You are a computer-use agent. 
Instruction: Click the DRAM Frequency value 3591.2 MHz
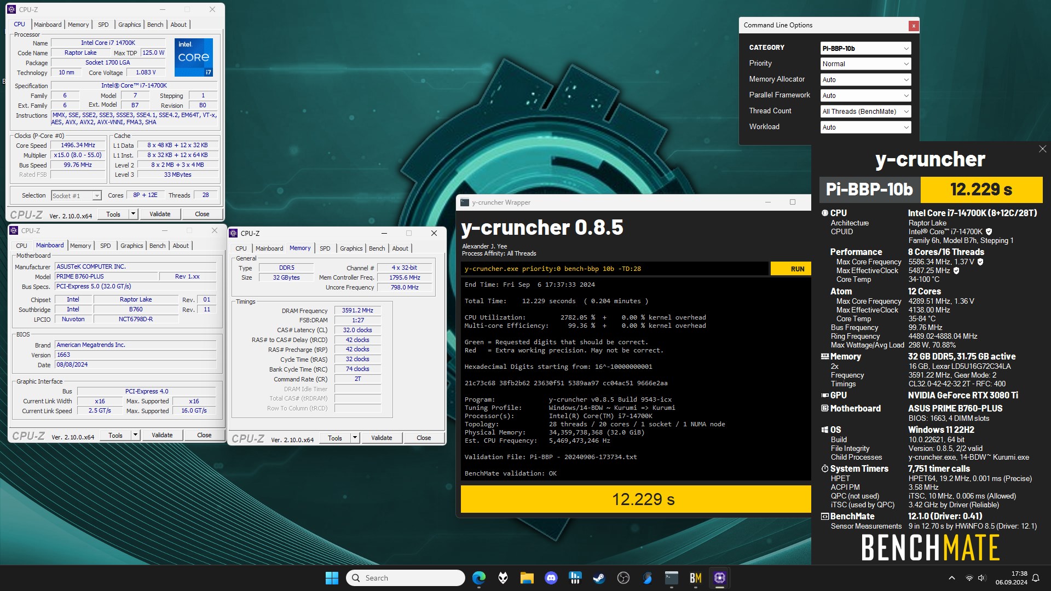(357, 310)
